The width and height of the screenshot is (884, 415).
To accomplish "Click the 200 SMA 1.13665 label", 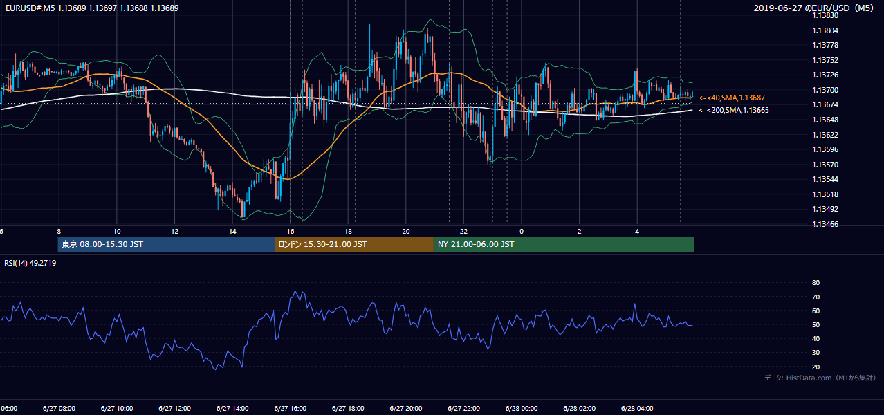I will tap(733, 110).
